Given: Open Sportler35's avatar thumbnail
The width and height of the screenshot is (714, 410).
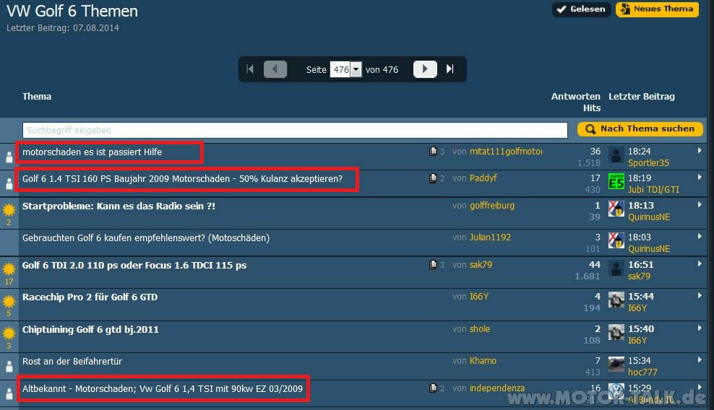Looking at the screenshot, I should [x=616, y=155].
